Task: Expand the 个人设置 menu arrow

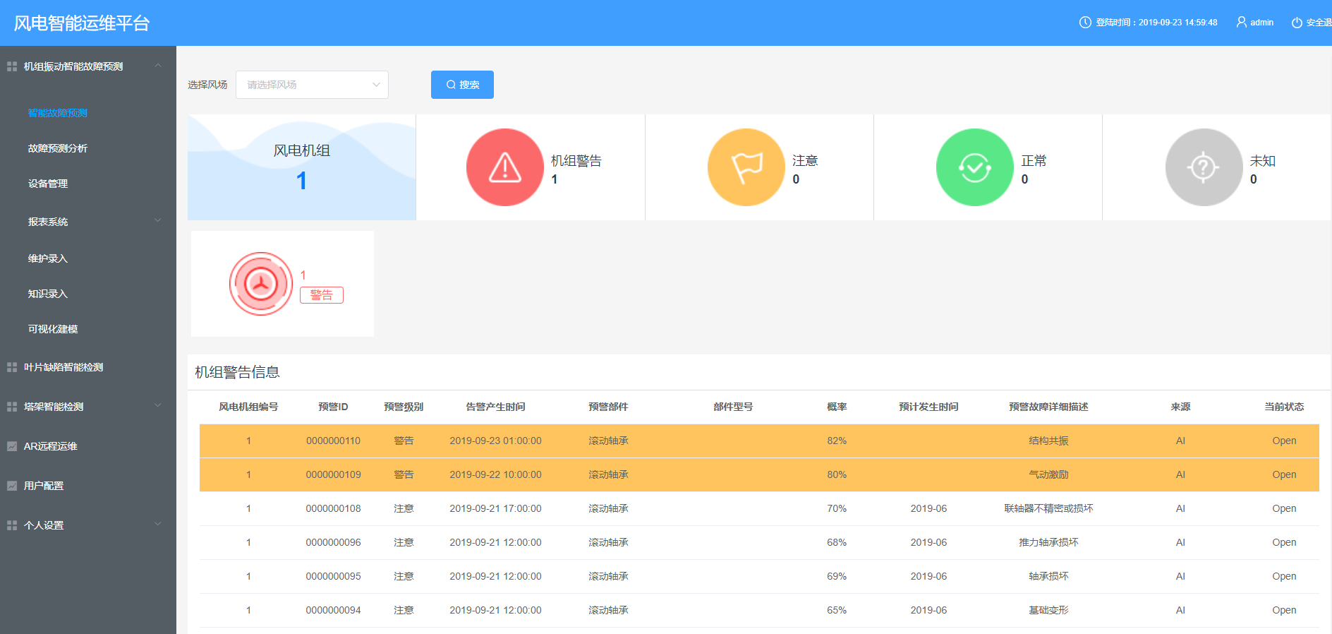Action: tap(158, 524)
